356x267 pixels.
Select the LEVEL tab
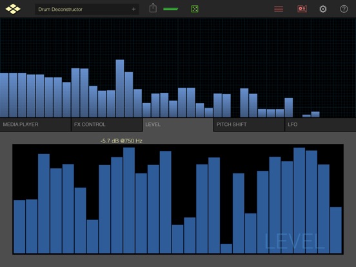click(x=178, y=124)
